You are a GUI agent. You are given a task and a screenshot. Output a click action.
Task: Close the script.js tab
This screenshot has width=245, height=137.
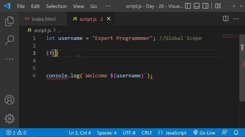point(109,19)
